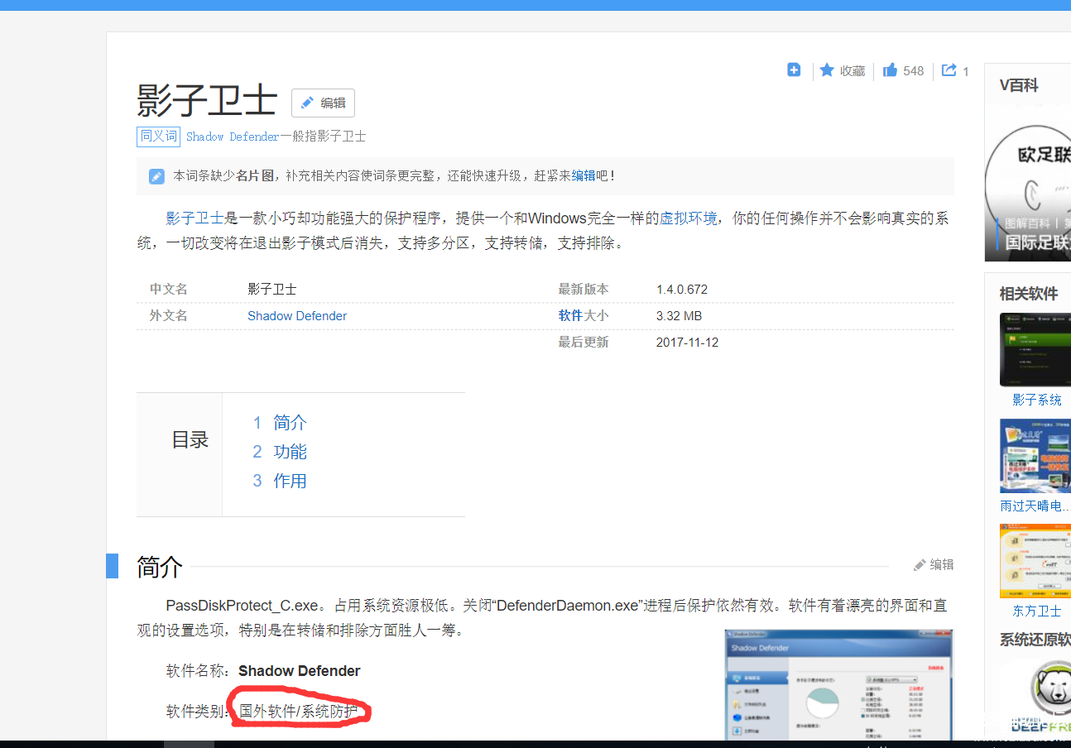Open the V百科 image card
This screenshot has height=748, width=1071.
1027,181
